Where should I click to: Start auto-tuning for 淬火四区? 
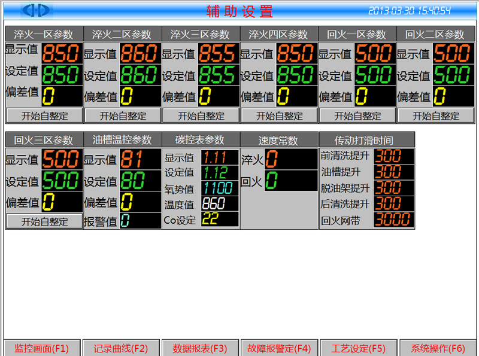coord(279,115)
